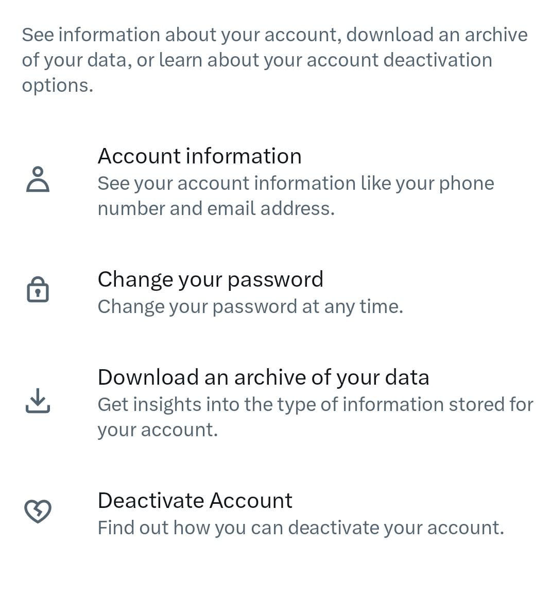Click the download arrow archive icon
The height and width of the screenshot is (609, 551).
click(x=37, y=403)
